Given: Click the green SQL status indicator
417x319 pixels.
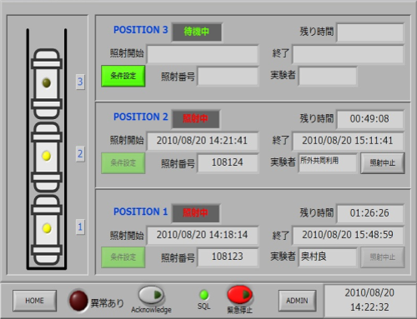Looking at the screenshot, I should (x=204, y=295).
